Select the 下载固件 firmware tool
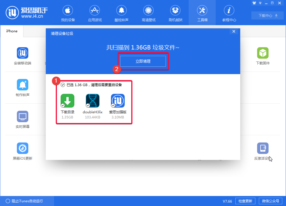This screenshot has width=286, height=206. coord(263,56)
